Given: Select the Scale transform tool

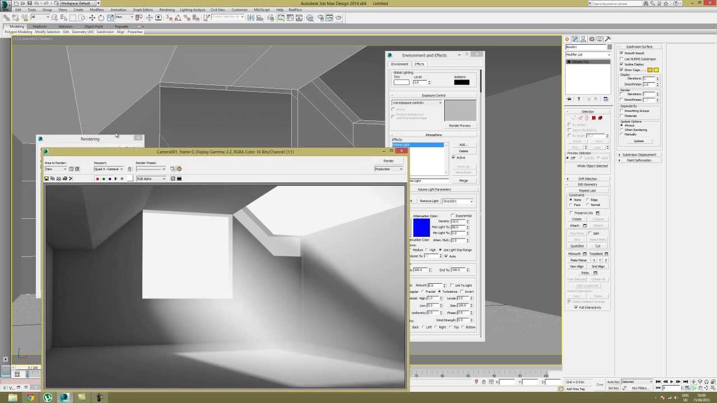Looking at the screenshot, I should tap(110, 17).
